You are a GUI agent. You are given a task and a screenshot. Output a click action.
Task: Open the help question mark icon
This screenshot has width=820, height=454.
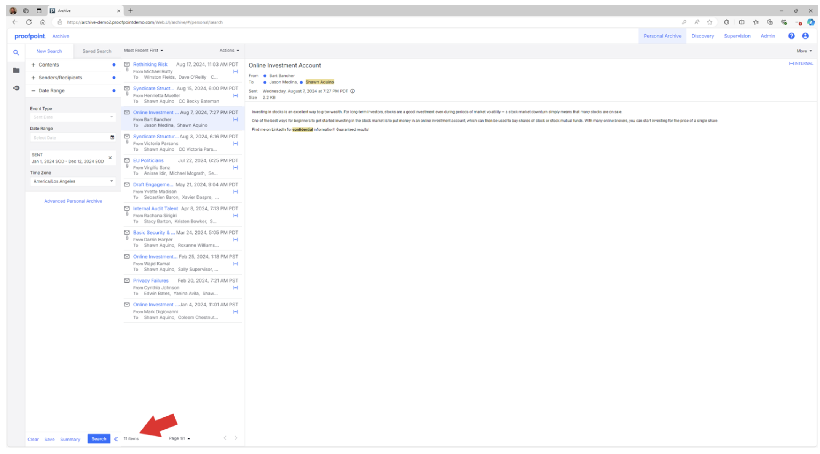[791, 36]
